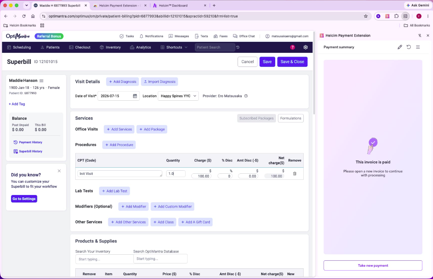Click Add Lab Test
433x279 pixels.
tap(114, 191)
